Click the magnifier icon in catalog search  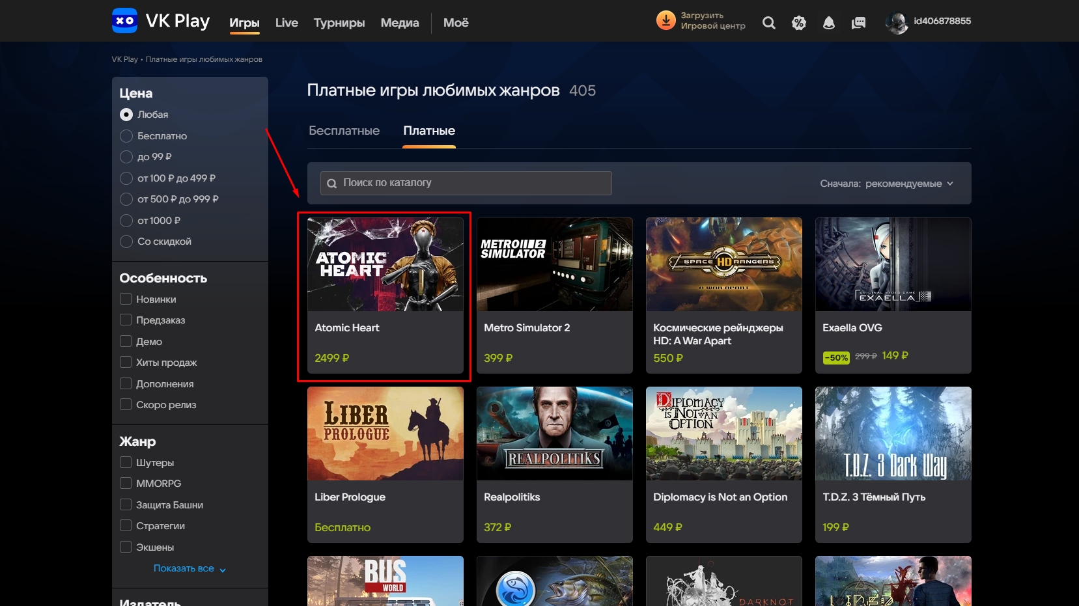pyautogui.click(x=332, y=184)
